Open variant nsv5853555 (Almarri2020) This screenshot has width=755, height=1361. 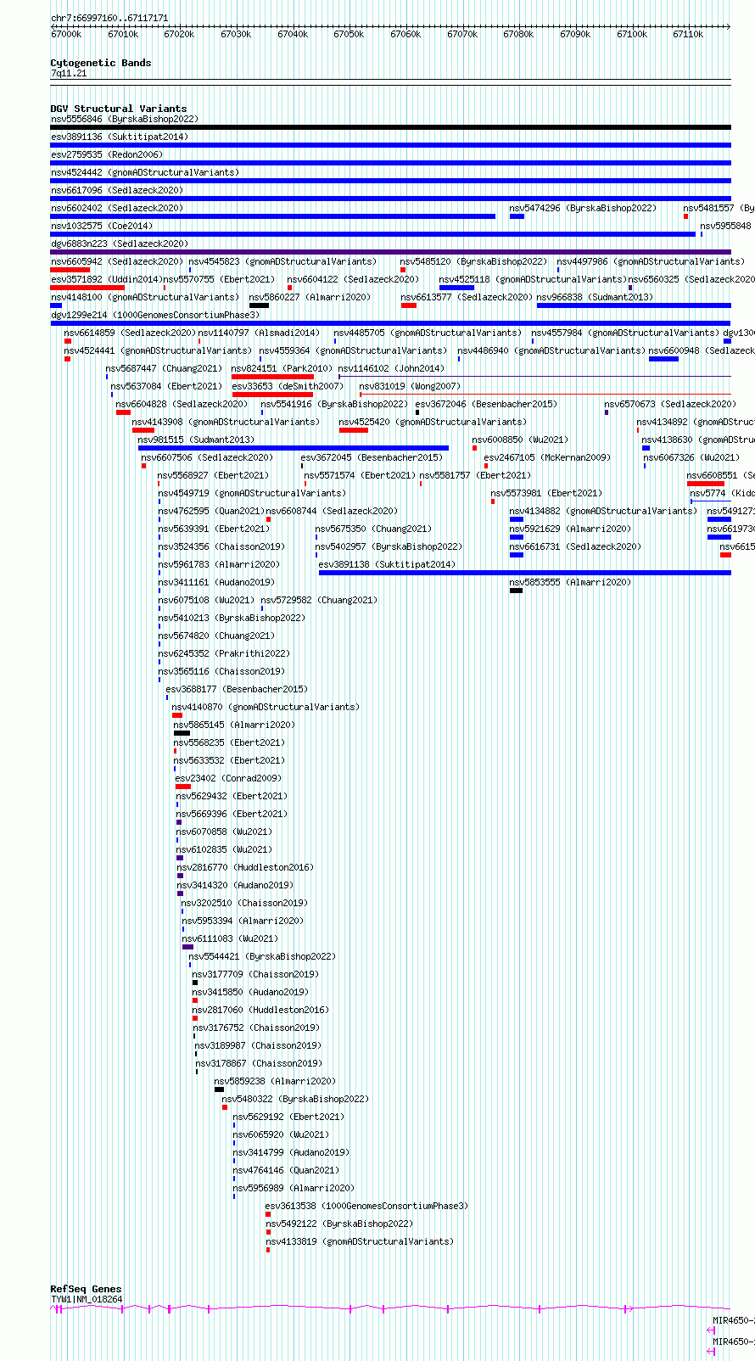point(571,582)
